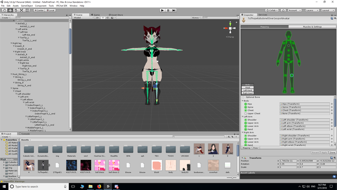Show Right Hand bone mapping view
337x190 pixels.
(x=247, y=93)
